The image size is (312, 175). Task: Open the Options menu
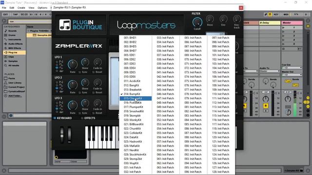click(42, 8)
